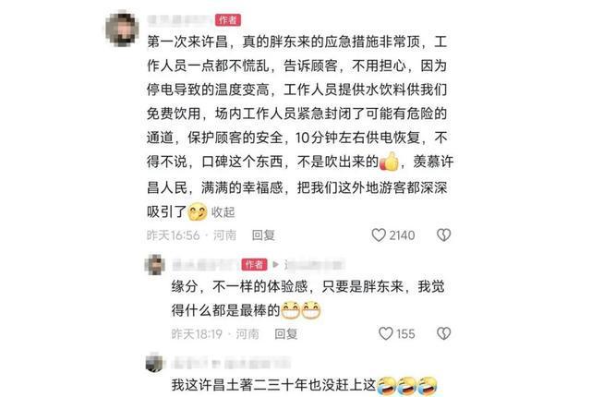Image resolution: width=591 pixels, height=397 pixels.
Task: Click the grinning emojis in second comment
Action: click(301, 310)
